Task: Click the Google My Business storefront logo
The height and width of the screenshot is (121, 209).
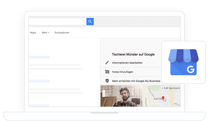Action: [x=183, y=62]
